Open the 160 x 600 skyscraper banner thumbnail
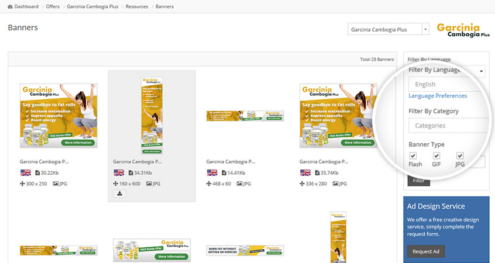Screen dimensions: 495x263 pyautogui.click(x=152, y=115)
